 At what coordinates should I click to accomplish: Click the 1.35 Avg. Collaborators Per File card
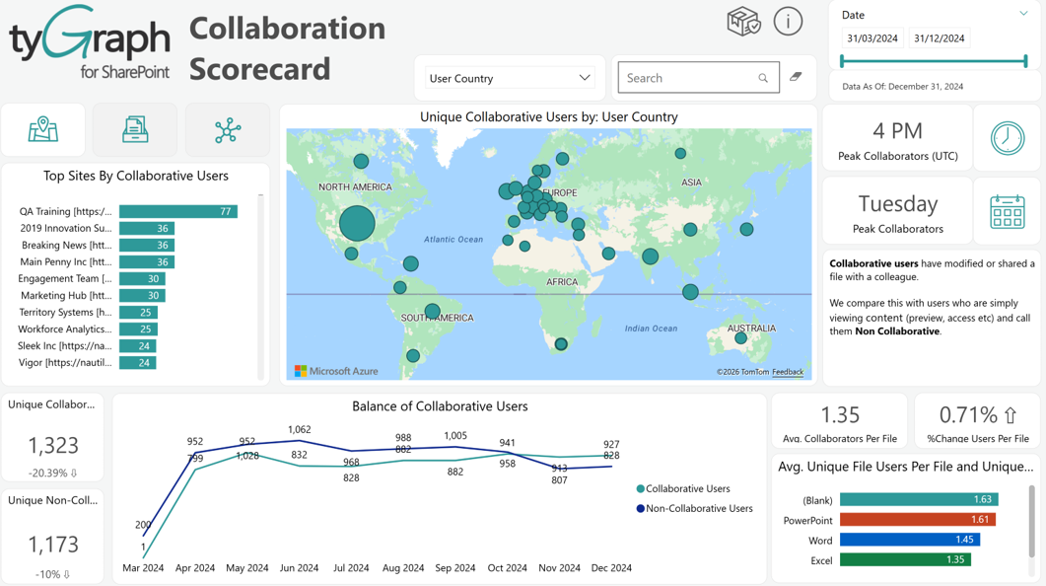coord(840,420)
